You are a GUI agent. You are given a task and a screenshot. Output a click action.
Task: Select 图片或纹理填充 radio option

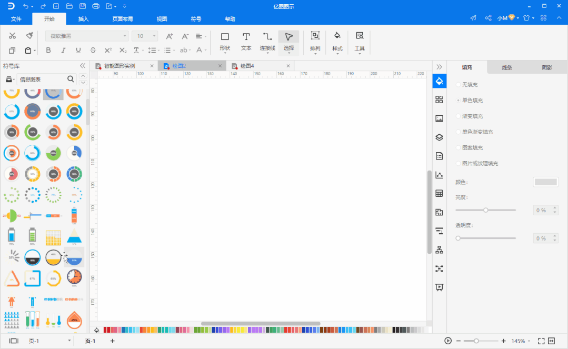pyautogui.click(x=458, y=164)
